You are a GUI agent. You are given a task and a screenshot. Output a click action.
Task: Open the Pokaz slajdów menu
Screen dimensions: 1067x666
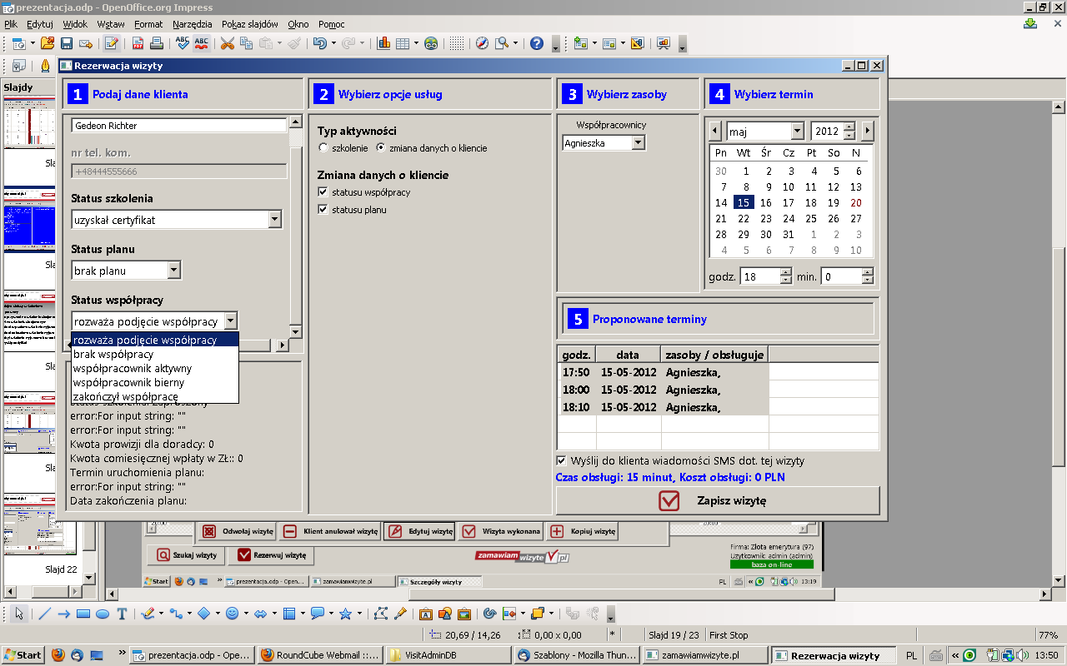click(x=250, y=24)
